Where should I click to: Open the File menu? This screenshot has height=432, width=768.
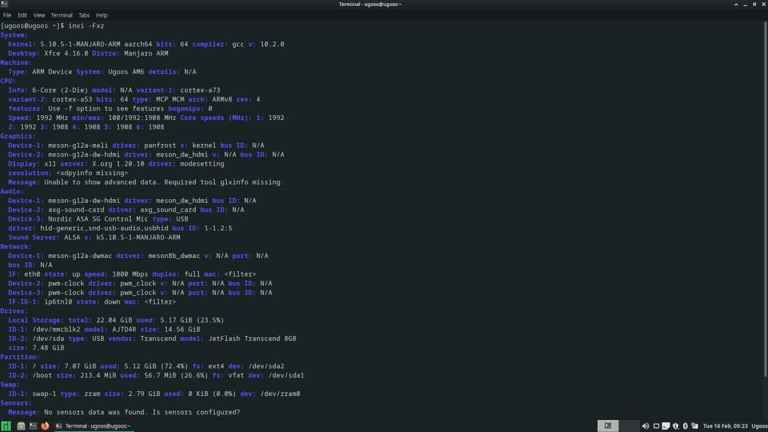coord(7,15)
